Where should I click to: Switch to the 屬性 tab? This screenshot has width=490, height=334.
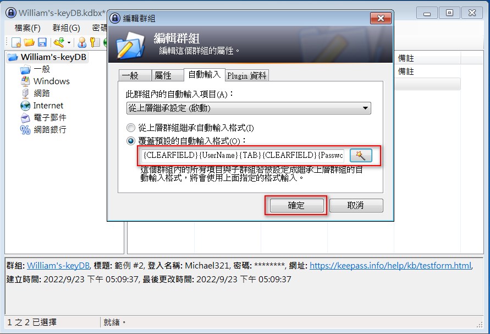pos(168,75)
